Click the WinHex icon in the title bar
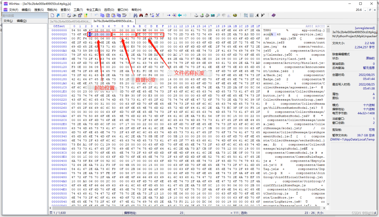 pyautogui.click(x=6, y=4)
